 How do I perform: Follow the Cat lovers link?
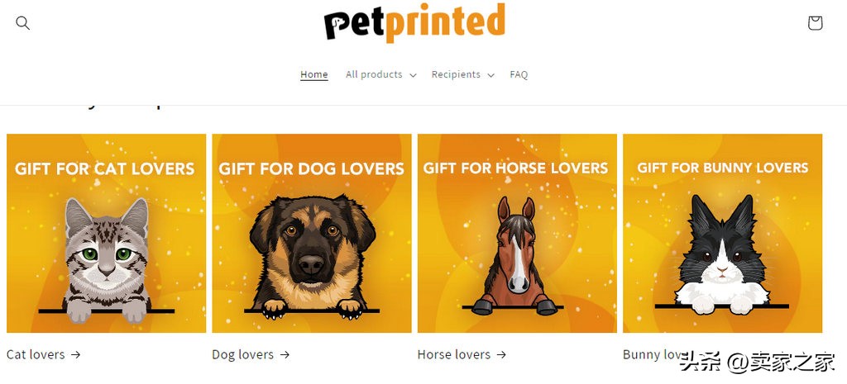tap(36, 354)
